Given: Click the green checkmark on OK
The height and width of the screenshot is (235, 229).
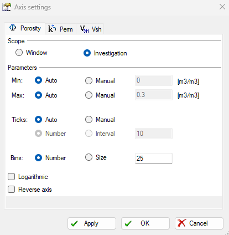Looking at the screenshot, I should tap(128, 224).
